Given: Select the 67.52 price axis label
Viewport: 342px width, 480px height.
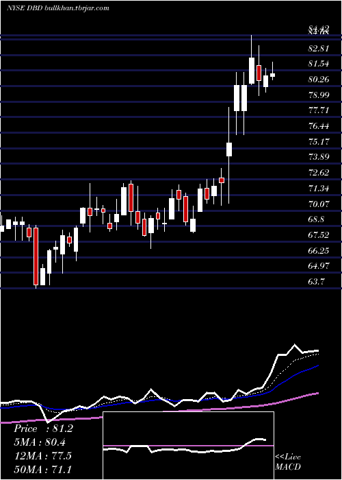Looking at the screenshot, I should pyautogui.click(x=319, y=235).
